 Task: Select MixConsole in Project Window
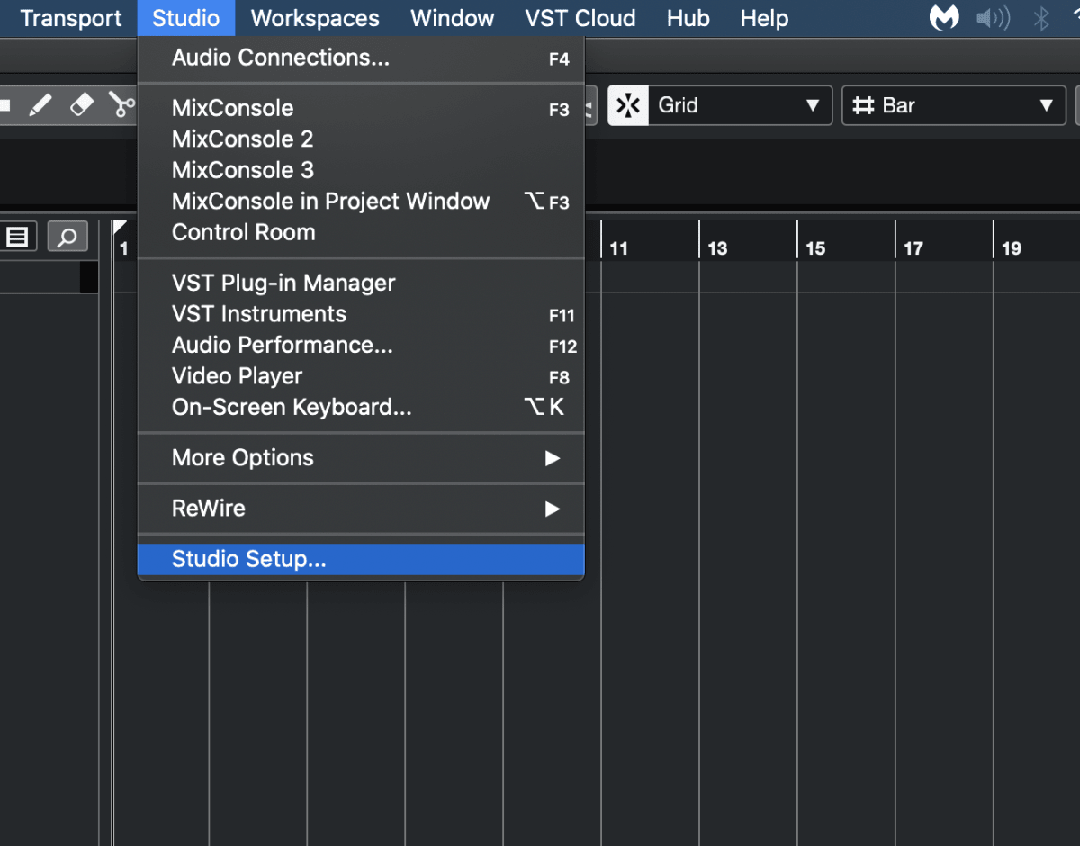click(x=361, y=201)
